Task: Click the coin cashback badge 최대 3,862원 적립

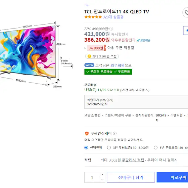Action: pyautogui.click(x=102, y=56)
